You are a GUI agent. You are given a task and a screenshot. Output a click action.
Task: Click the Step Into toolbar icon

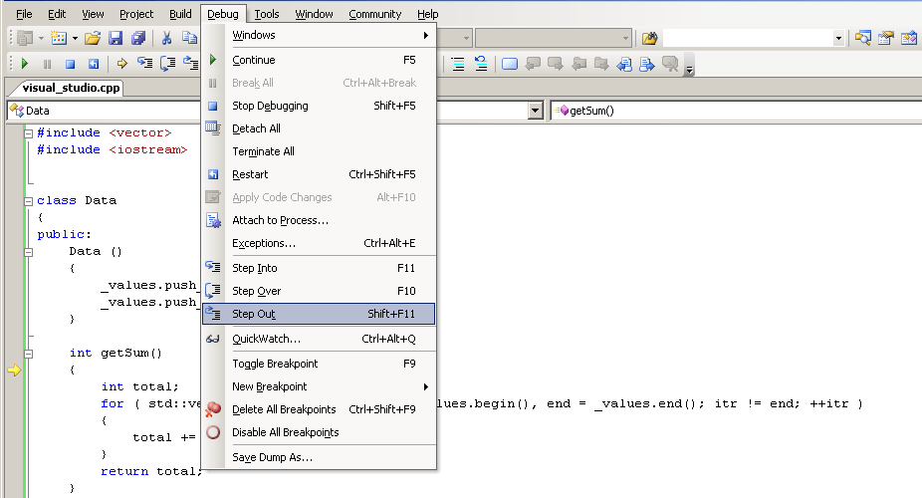[144, 63]
